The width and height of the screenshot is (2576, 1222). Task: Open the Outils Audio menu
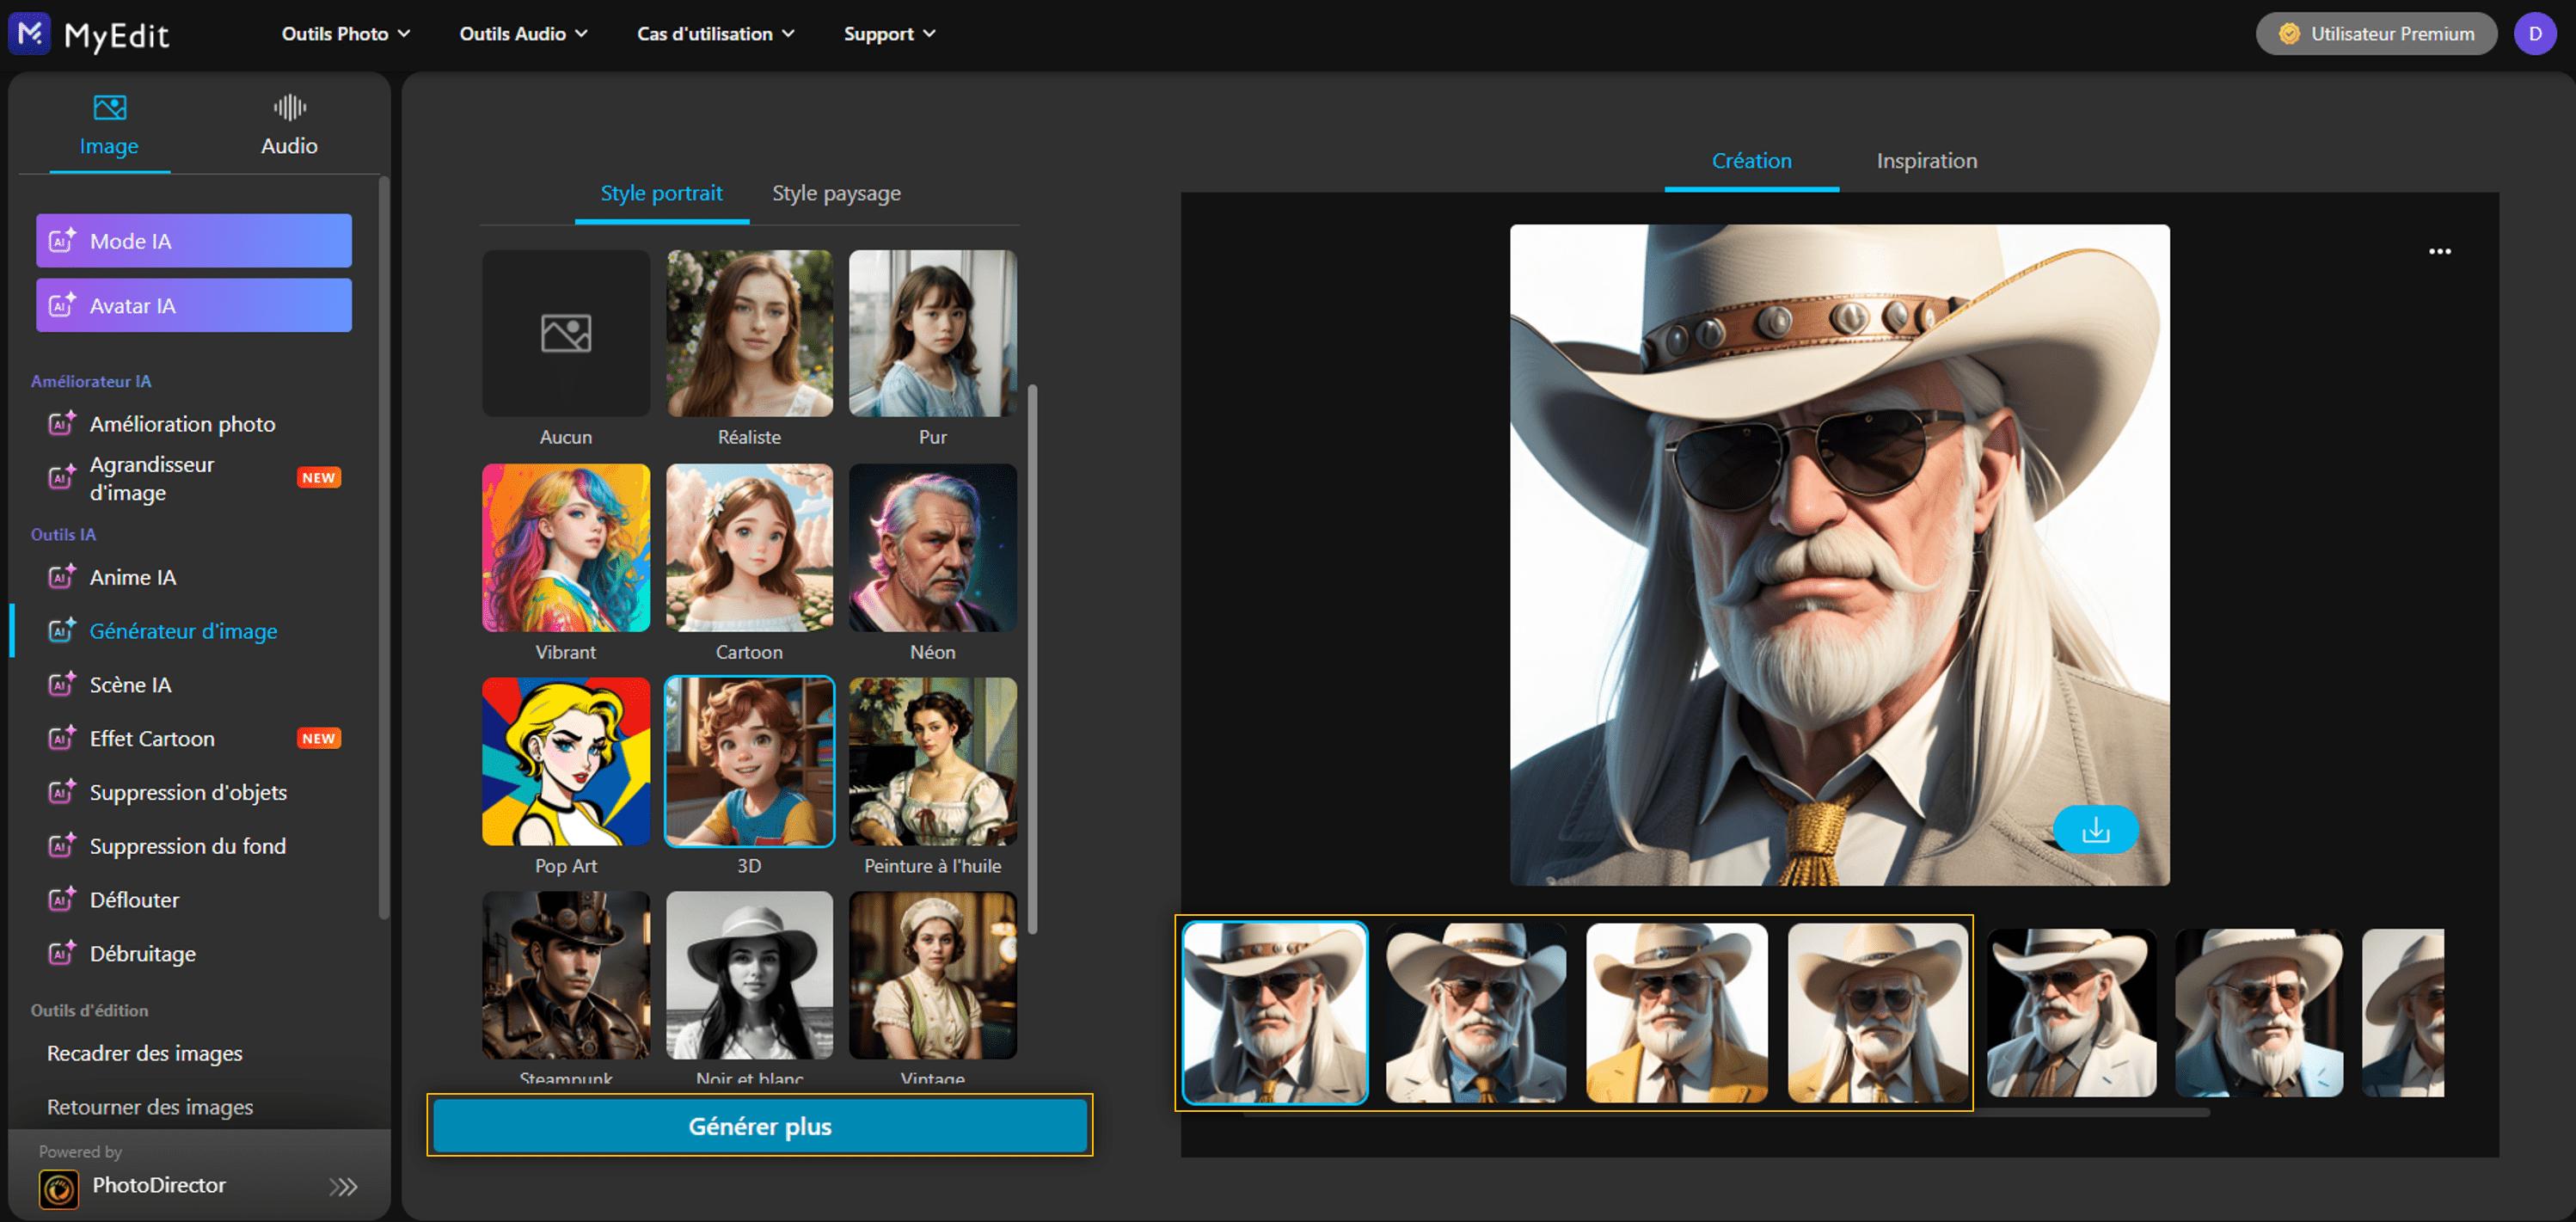523,34
